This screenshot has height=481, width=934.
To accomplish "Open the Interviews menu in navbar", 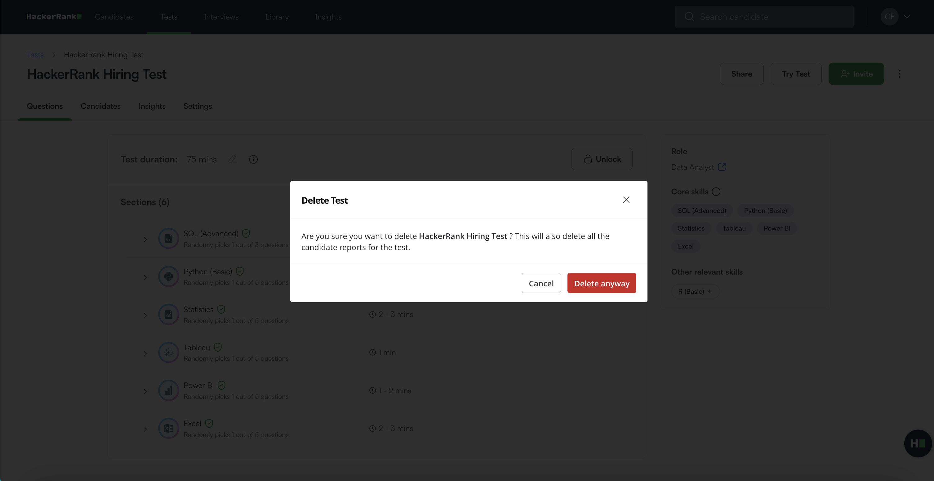I will (221, 17).
